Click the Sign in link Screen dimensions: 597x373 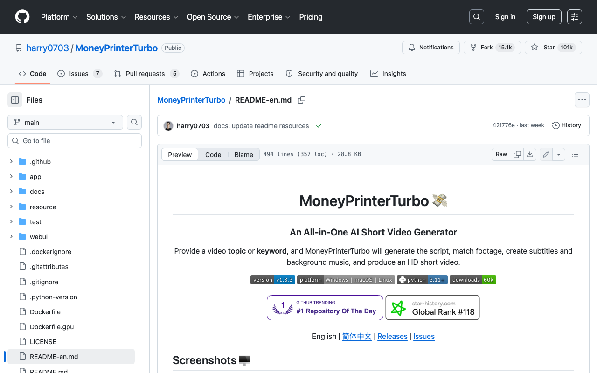(506, 17)
